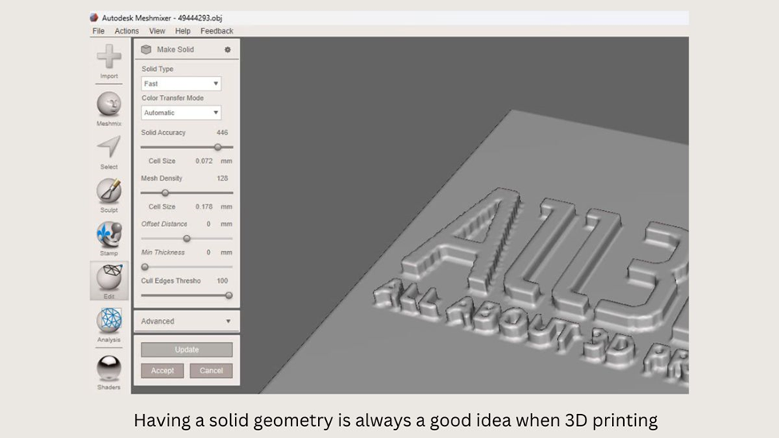The width and height of the screenshot is (779, 438).
Task: Click the Offset Distance slider handle
Action: 187,239
